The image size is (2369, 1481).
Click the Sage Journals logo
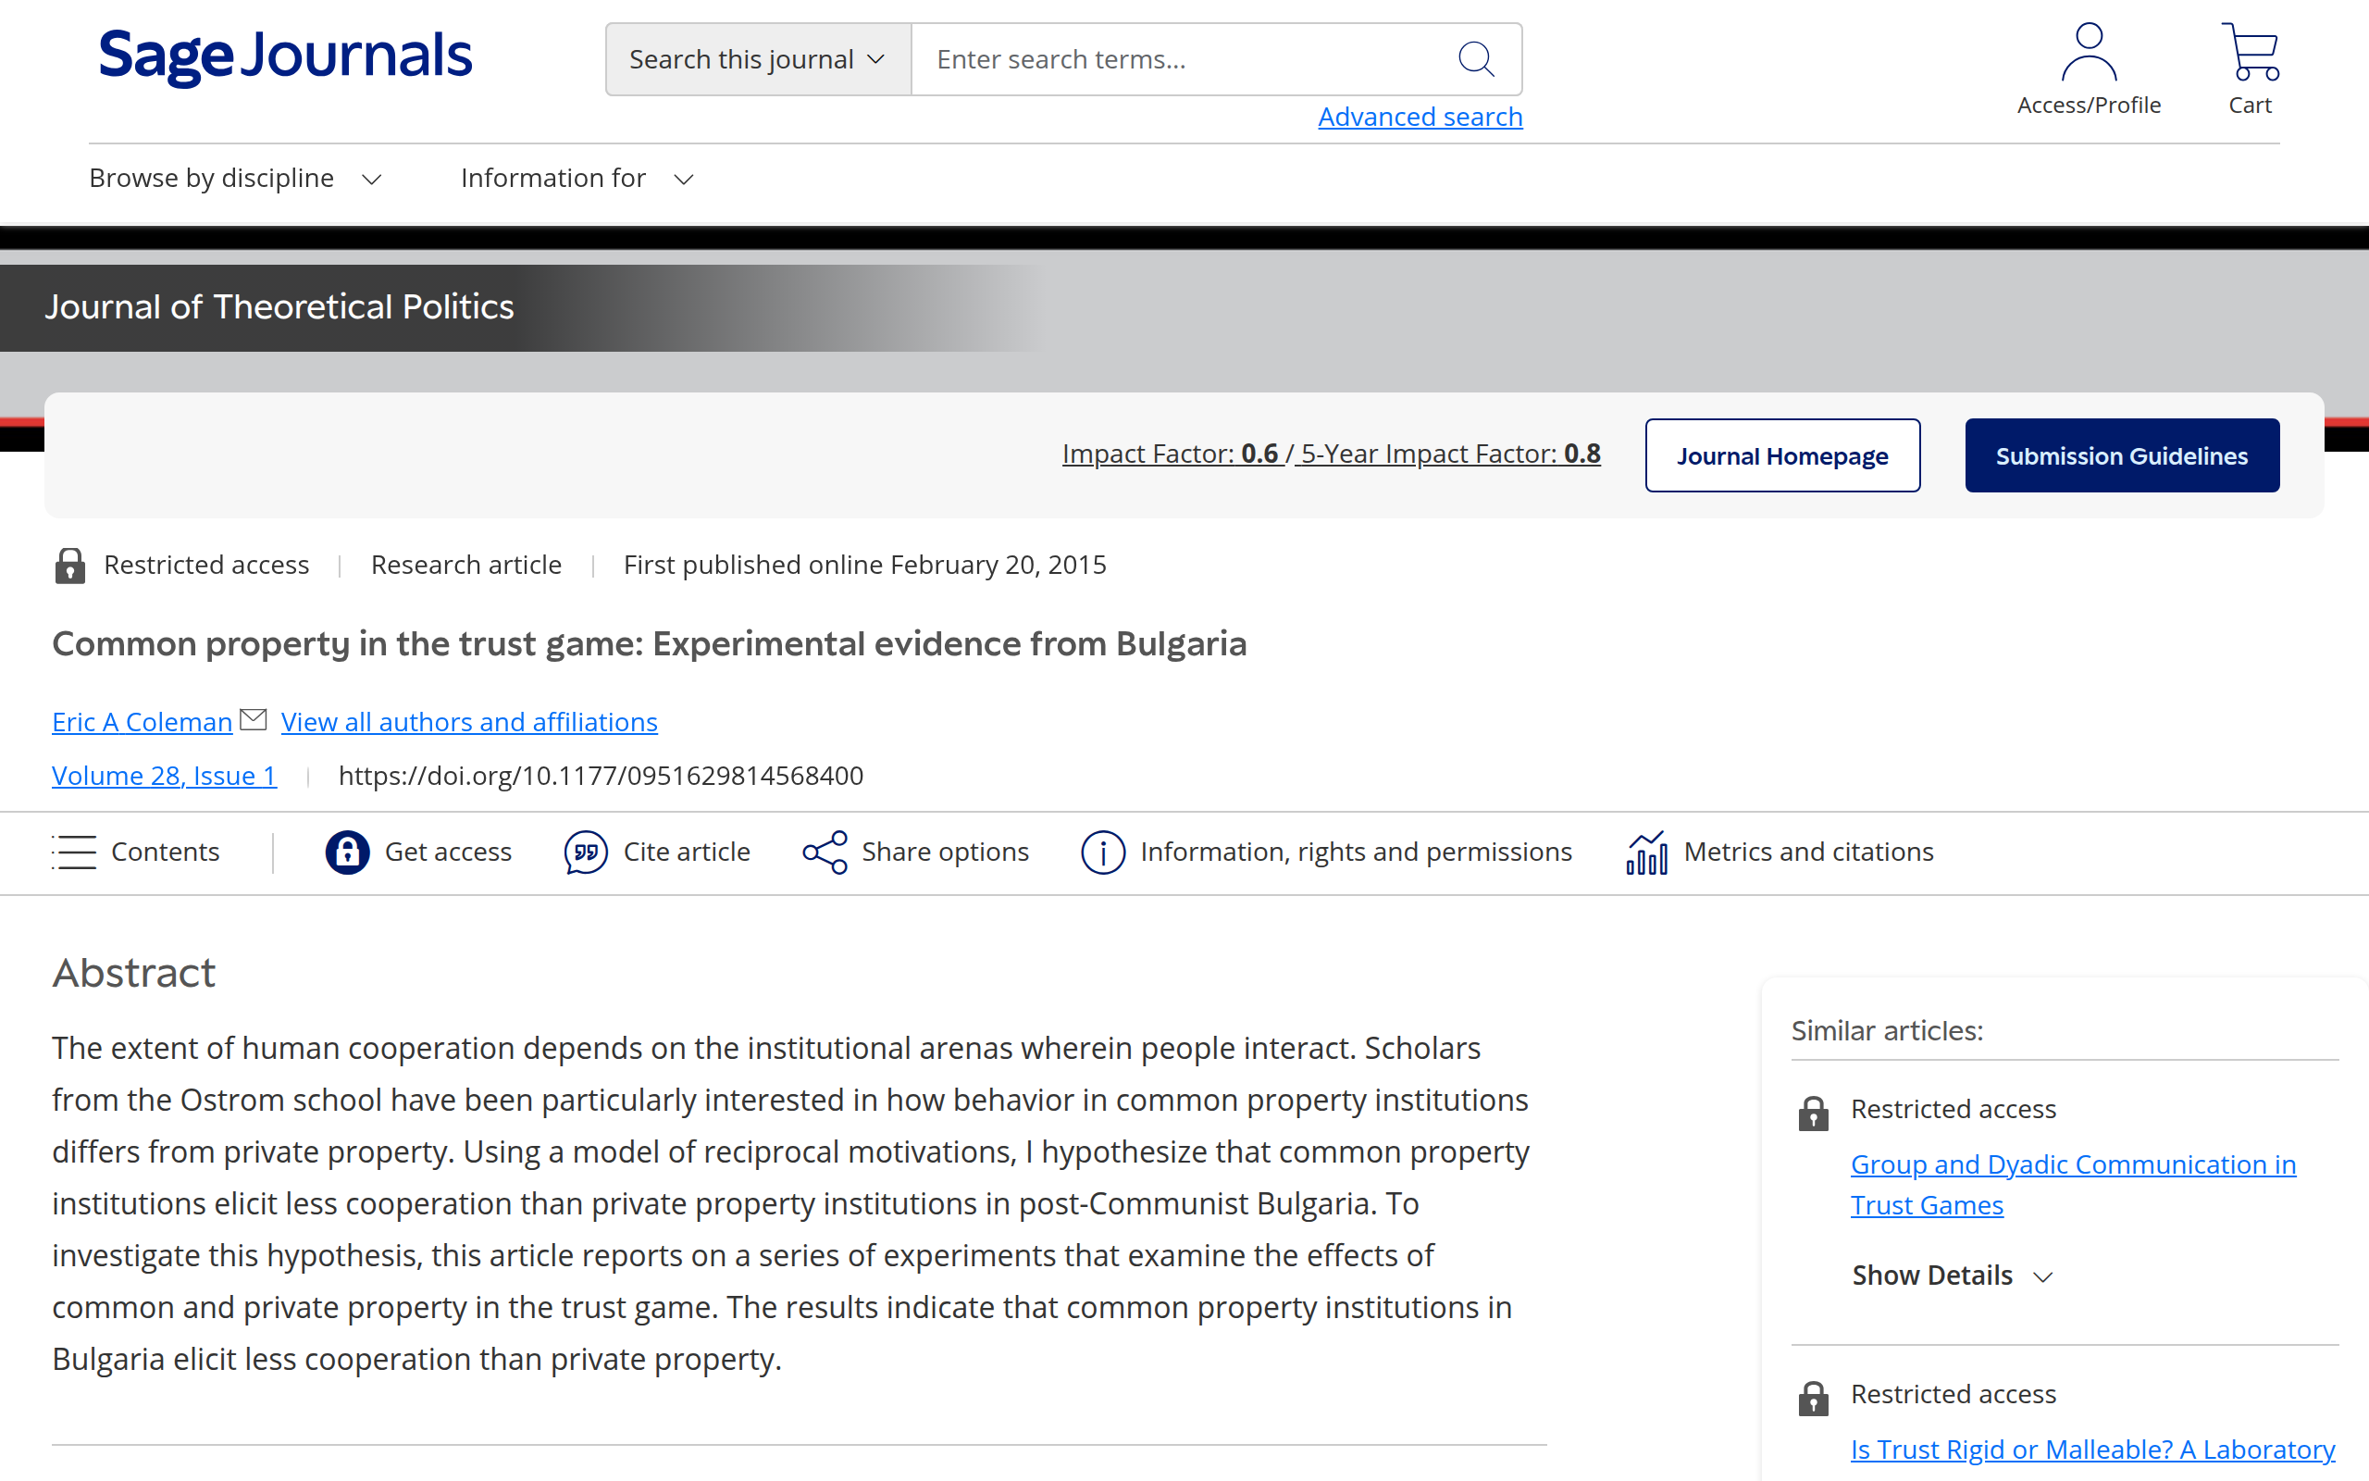click(285, 56)
